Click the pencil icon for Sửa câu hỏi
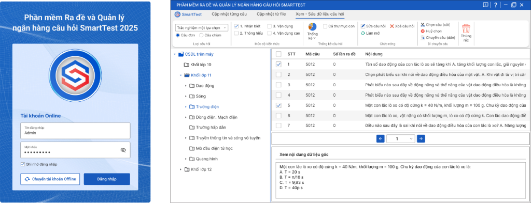The width and height of the screenshot is (531, 203). click(x=362, y=26)
